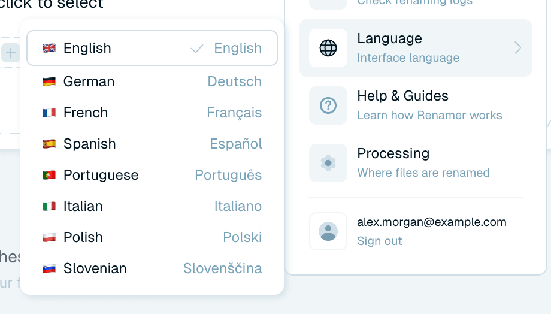Click alex.morgan@example.com account text
This screenshot has width=551, height=314.
(432, 222)
